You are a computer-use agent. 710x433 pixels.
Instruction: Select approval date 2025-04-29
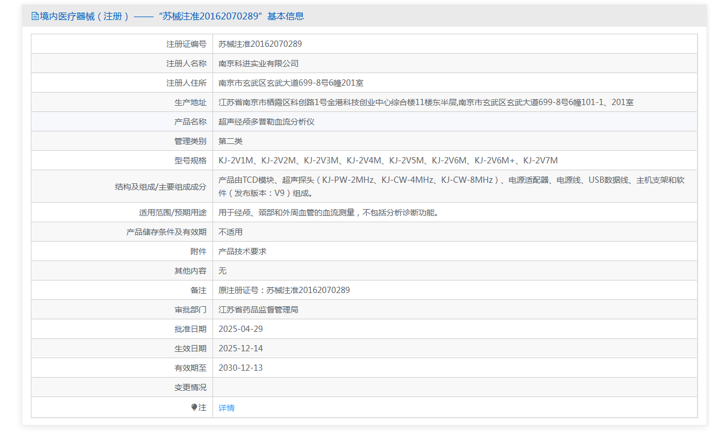[x=241, y=329]
